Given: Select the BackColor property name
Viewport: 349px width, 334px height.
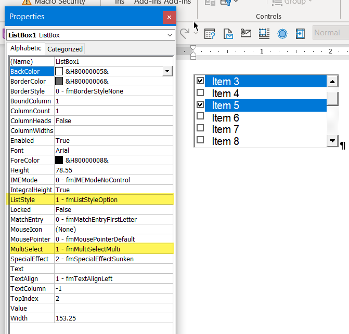Looking at the screenshot, I should point(32,71).
